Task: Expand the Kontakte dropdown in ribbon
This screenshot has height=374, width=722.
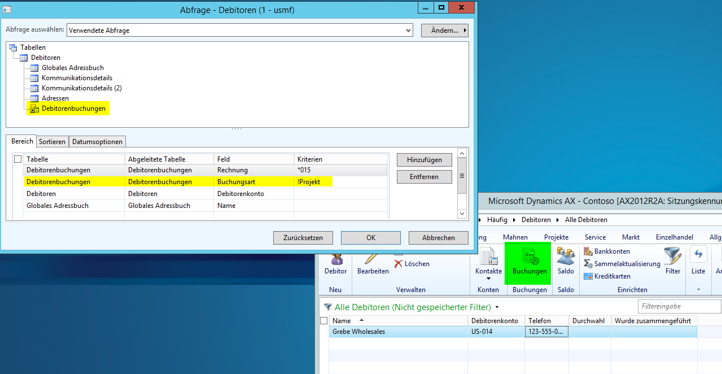Action: [x=488, y=279]
